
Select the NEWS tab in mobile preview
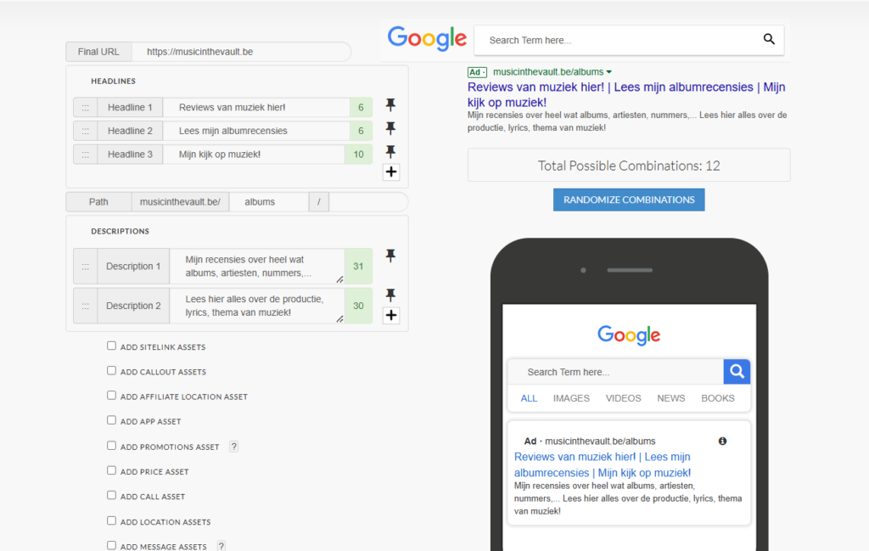point(670,398)
